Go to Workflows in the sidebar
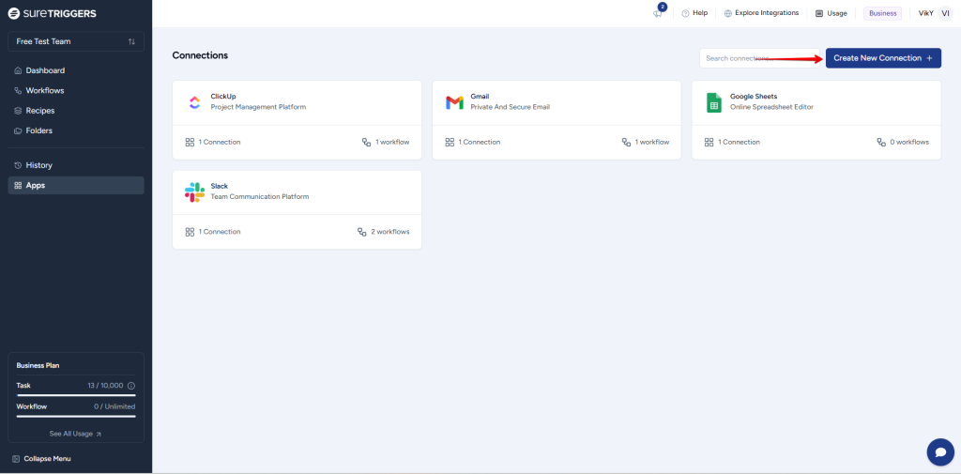Screen dimensions: 961x474 (45, 90)
